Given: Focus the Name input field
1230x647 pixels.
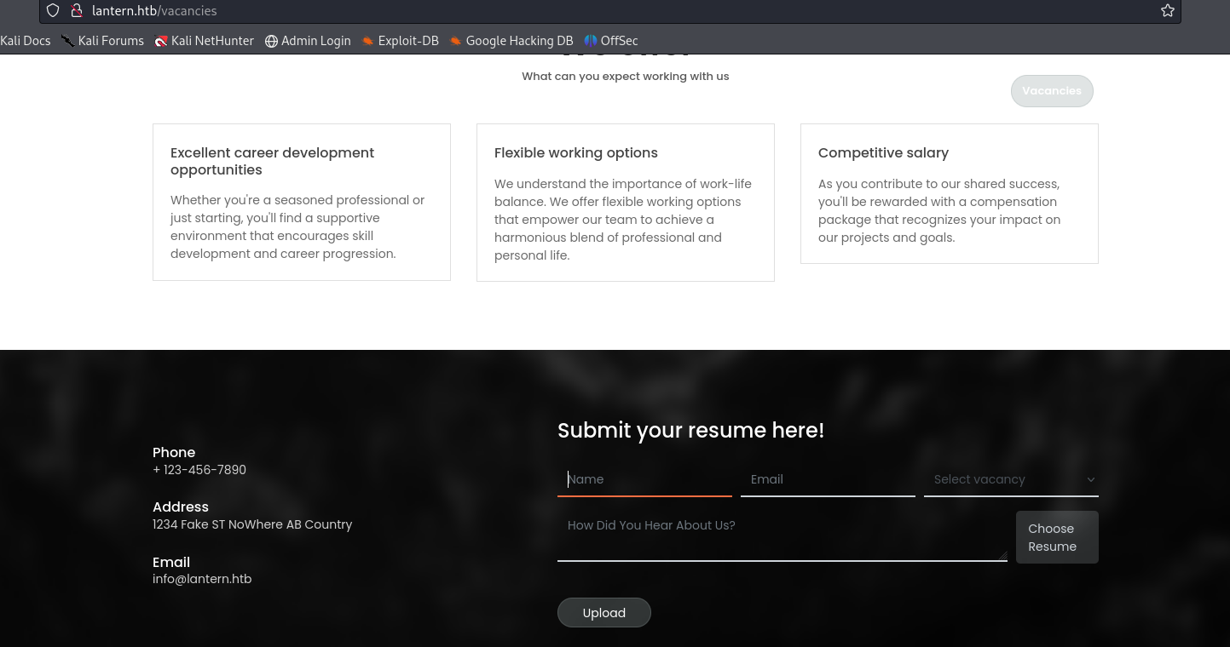Looking at the screenshot, I should tap(644, 479).
